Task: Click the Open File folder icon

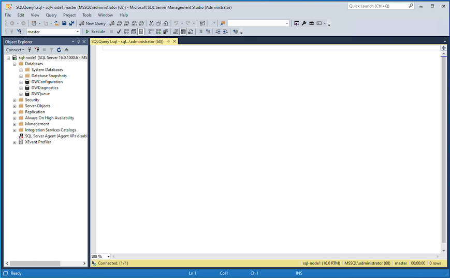Action: pyautogui.click(x=57, y=23)
